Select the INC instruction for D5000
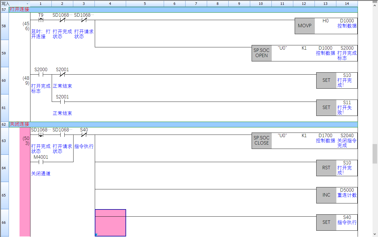 tap(326, 195)
